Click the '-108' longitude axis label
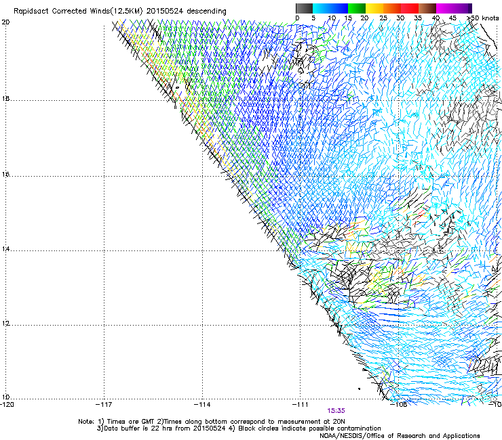This screenshot has height=440, width=502. pyautogui.click(x=399, y=405)
